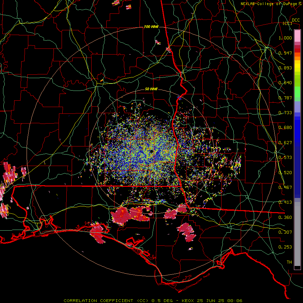The width and height of the screenshot is (303, 303).
Task: Click the 0.947 scale value
Action: click(x=285, y=53)
